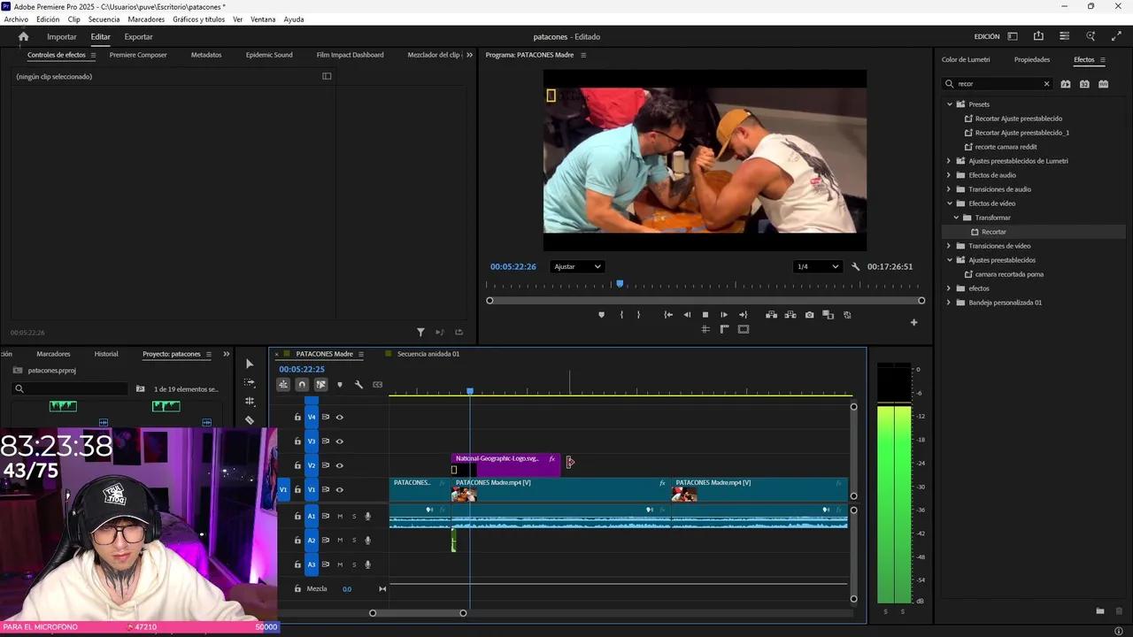1133x637 pixels.
Task: Add marker in Program monitor
Action: [601, 315]
